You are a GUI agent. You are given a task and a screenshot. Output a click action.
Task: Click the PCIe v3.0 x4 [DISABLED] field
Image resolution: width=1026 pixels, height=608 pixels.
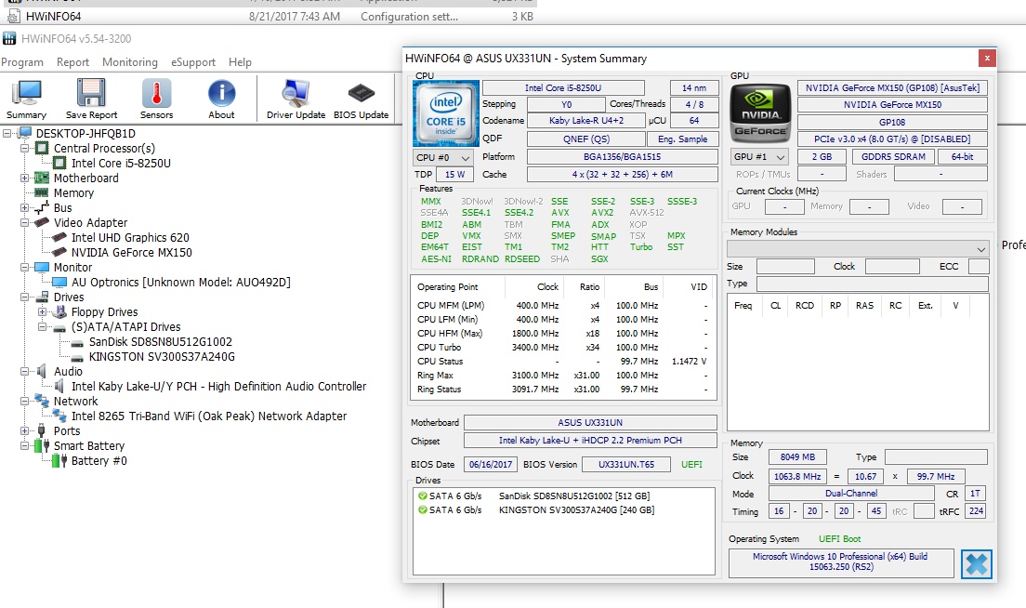(892, 139)
